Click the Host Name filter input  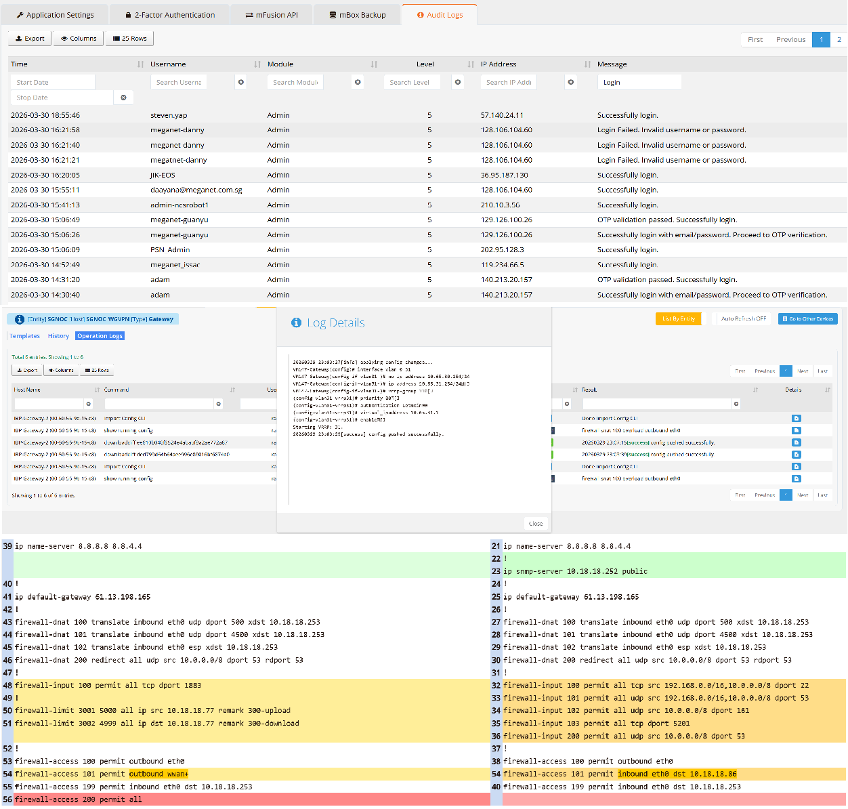coord(49,404)
